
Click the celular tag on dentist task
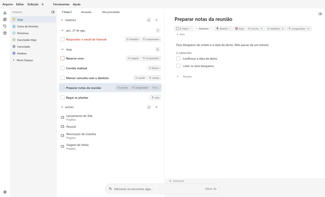click(154, 78)
